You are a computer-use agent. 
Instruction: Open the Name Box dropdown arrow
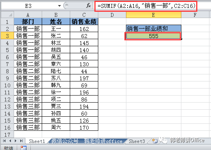[x=59, y=6]
